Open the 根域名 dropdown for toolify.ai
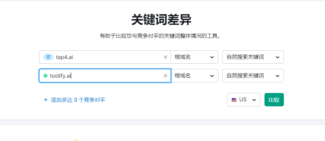 point(194,76)
